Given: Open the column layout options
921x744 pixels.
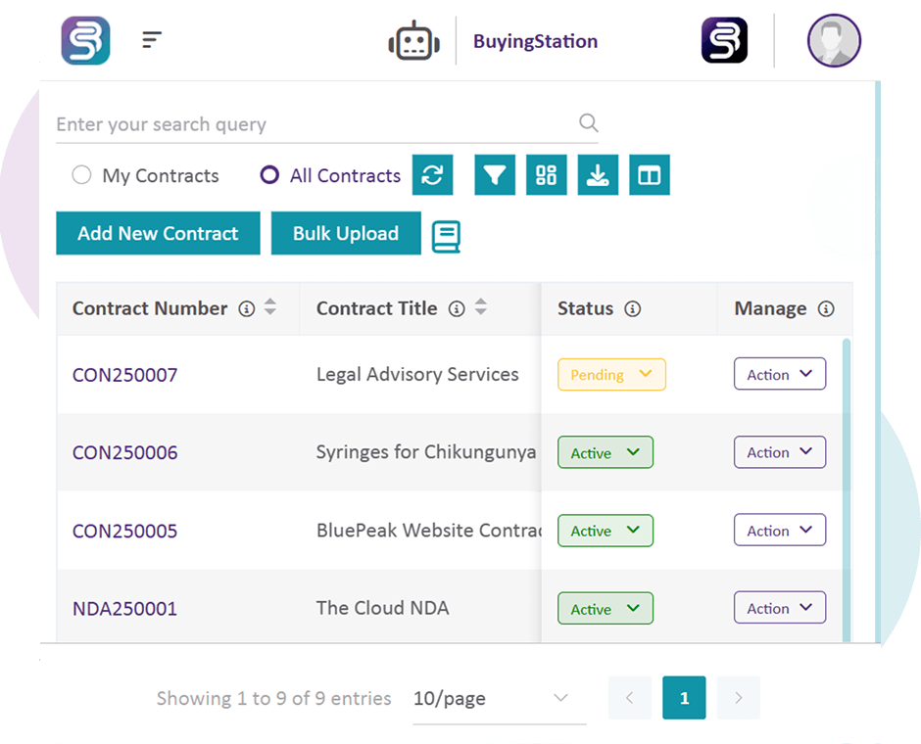Looking at the screenshot, I should pyautogui.click(x=650, y=175).
